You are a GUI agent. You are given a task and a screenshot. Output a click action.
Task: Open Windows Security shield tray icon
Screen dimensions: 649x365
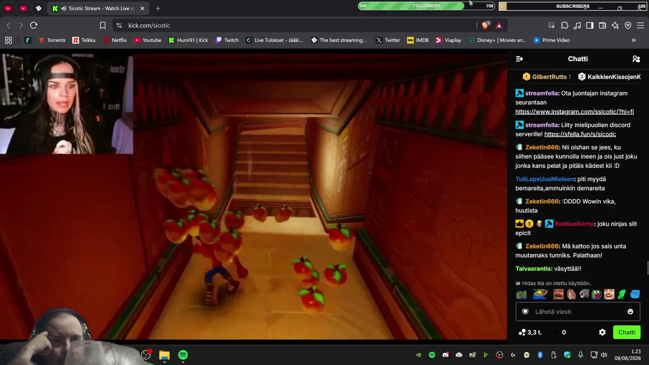click(x=567, y=355)
